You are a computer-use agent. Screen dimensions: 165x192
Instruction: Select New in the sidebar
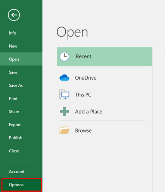click(x=21, y=46)
